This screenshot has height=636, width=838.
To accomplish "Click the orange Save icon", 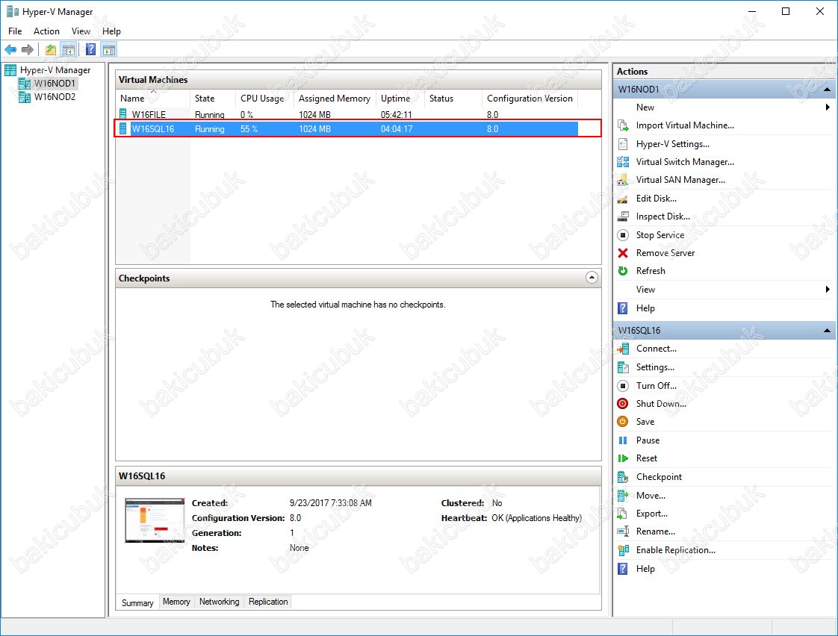I will [x=623, y=422].
